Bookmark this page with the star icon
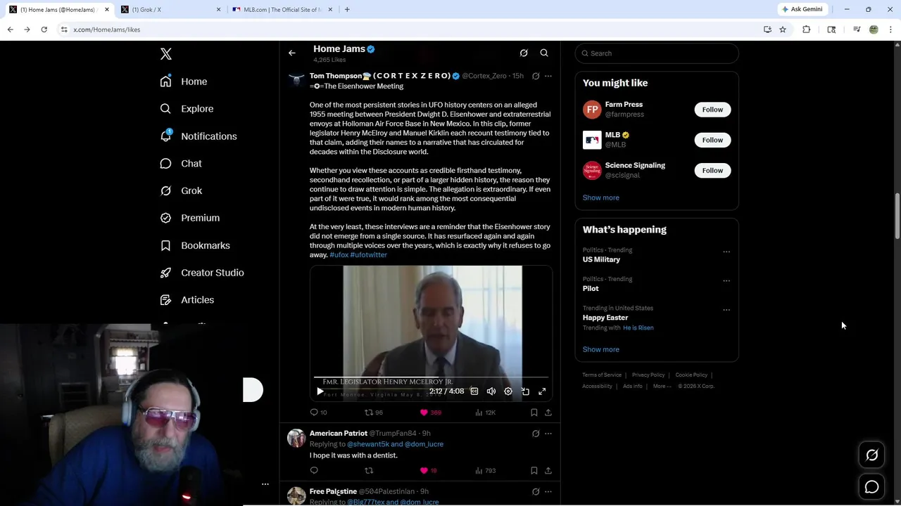This screenshot has width=901, height=506. click(x=783, y=30)
